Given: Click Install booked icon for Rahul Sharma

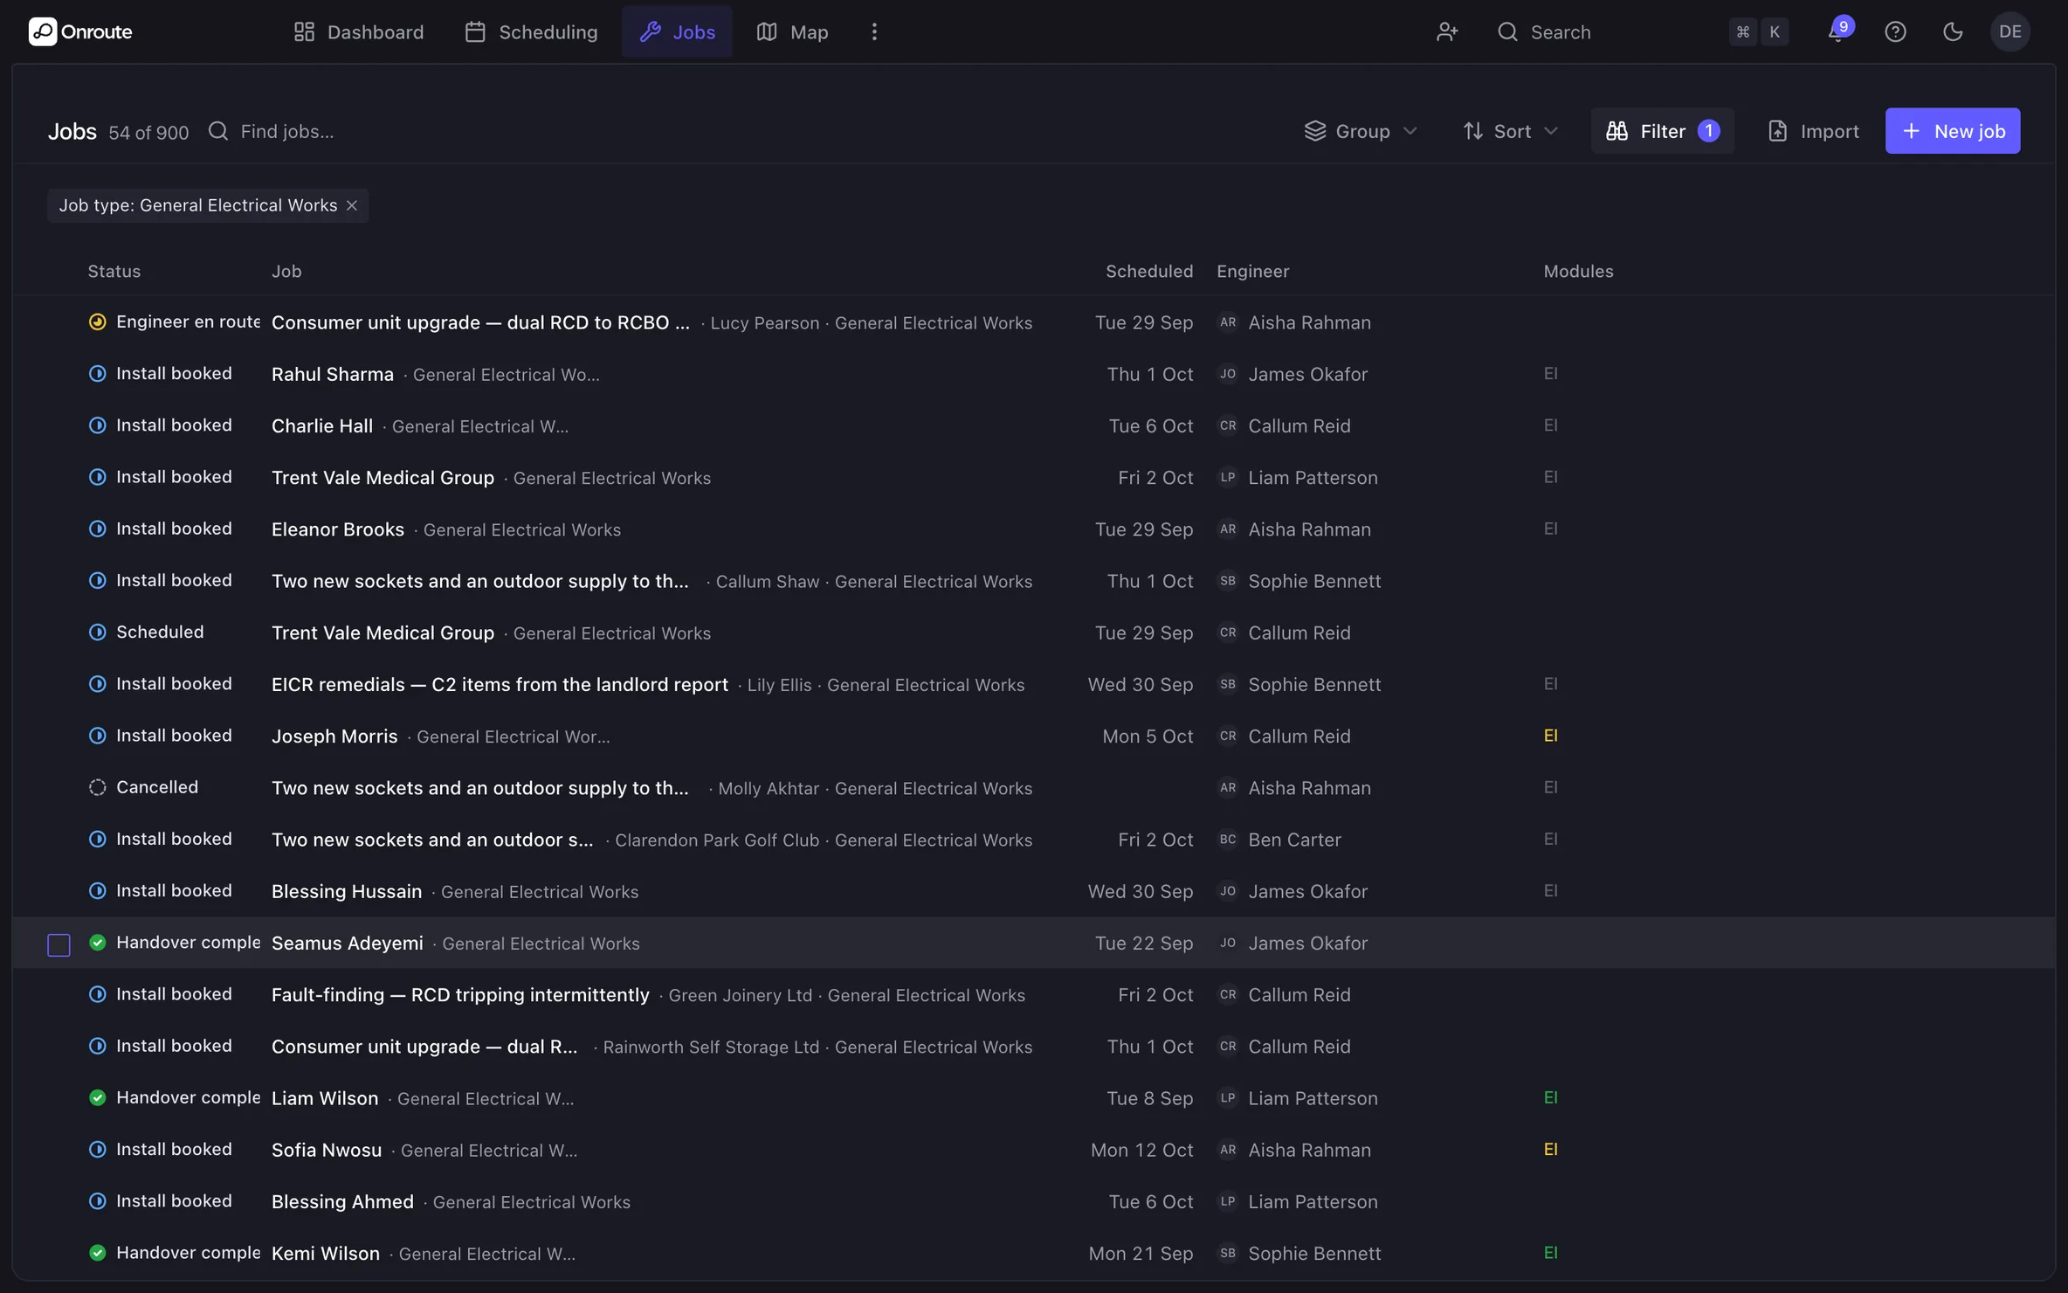Looking at the screenshot, I should point(98,373).
